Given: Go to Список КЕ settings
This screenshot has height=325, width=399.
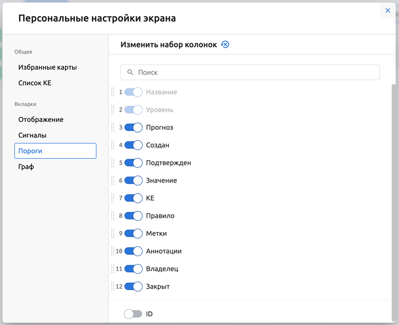Looking at the screenshot, I should 35,83.
